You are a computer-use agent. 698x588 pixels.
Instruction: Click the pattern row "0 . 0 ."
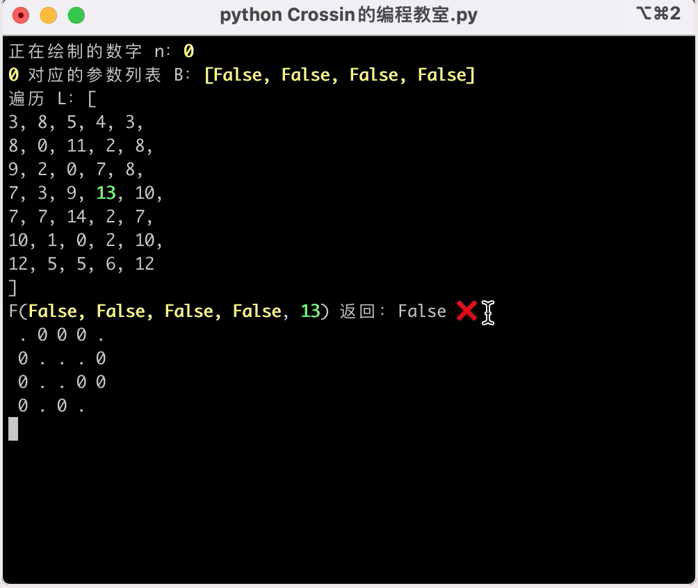point(52,405)
